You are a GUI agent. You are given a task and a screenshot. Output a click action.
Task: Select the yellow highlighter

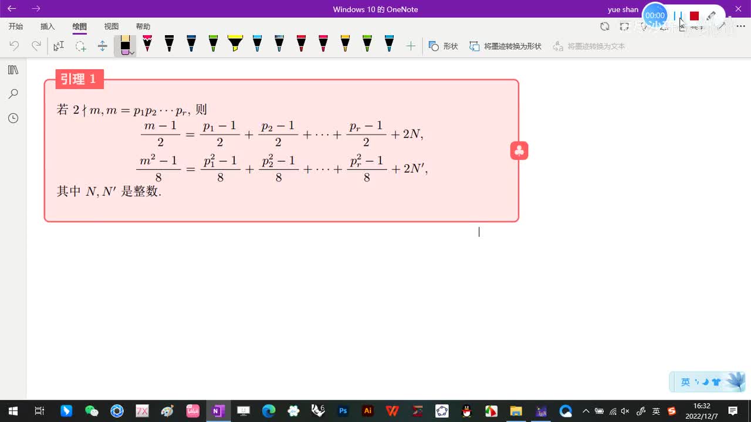pos(235,43)
